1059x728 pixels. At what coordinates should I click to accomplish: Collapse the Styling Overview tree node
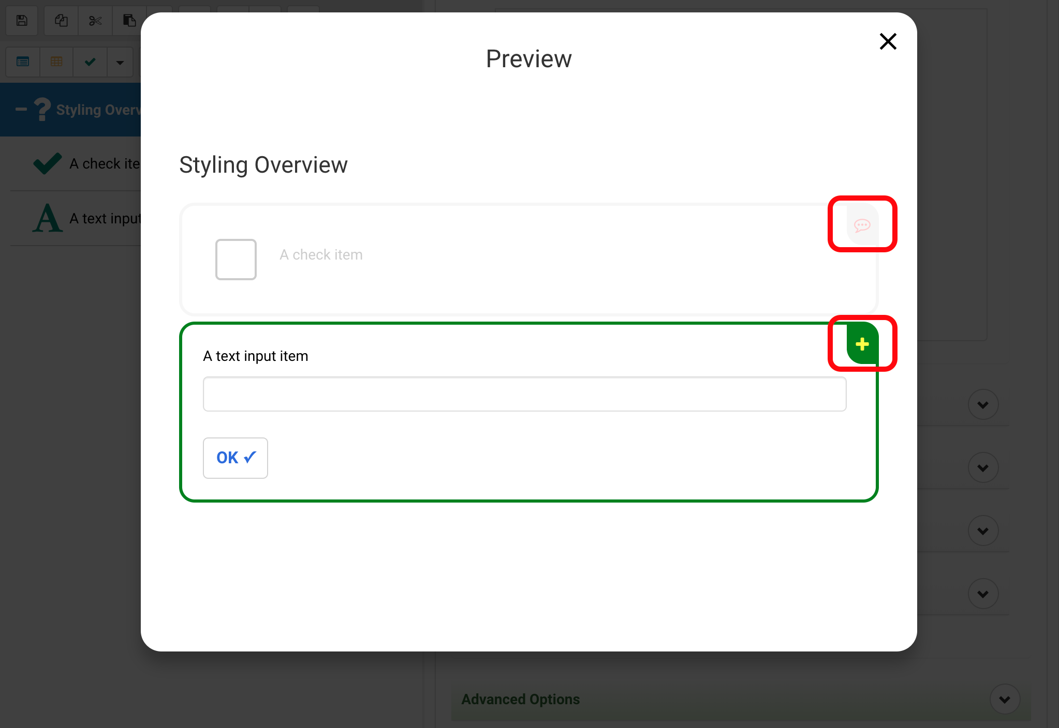(x=21, y=109)
